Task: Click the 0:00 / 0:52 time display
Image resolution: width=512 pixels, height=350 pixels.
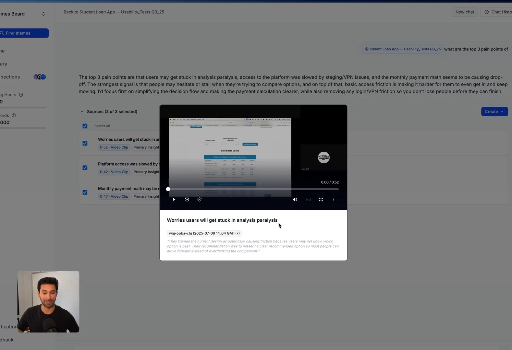Action: (x=330, y=182)
